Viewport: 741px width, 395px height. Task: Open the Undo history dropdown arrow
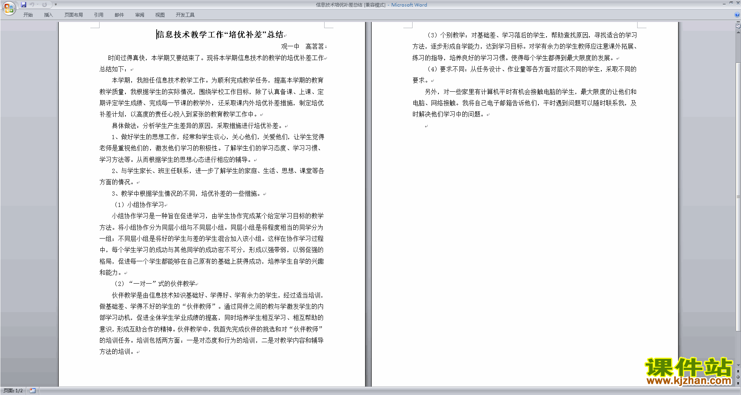pyautogui.click(x=38, y=5)
